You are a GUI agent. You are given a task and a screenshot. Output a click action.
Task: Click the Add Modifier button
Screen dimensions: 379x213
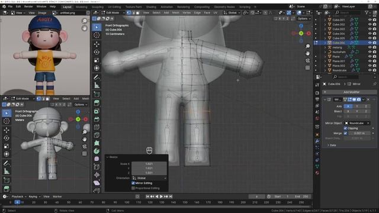click(x=349, y=92)
